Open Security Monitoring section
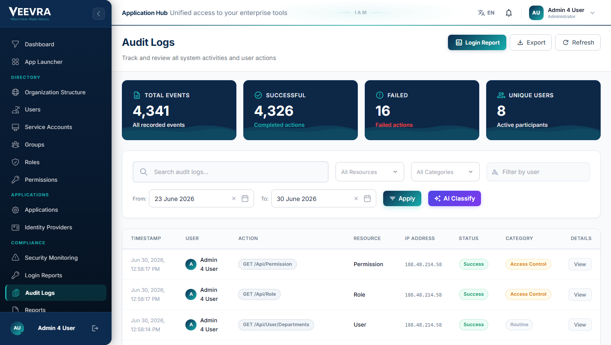The image size is (611, 345). pos(56,258)
